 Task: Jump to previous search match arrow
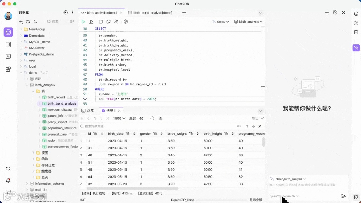[247, 126]
